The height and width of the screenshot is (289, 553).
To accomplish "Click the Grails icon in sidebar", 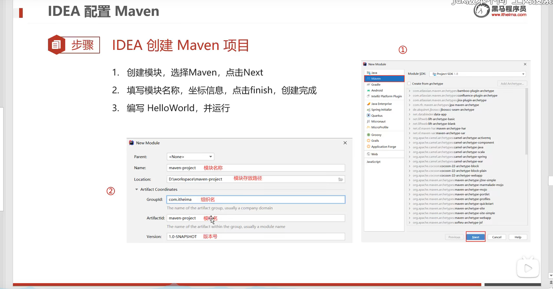I will click(369, 141).
